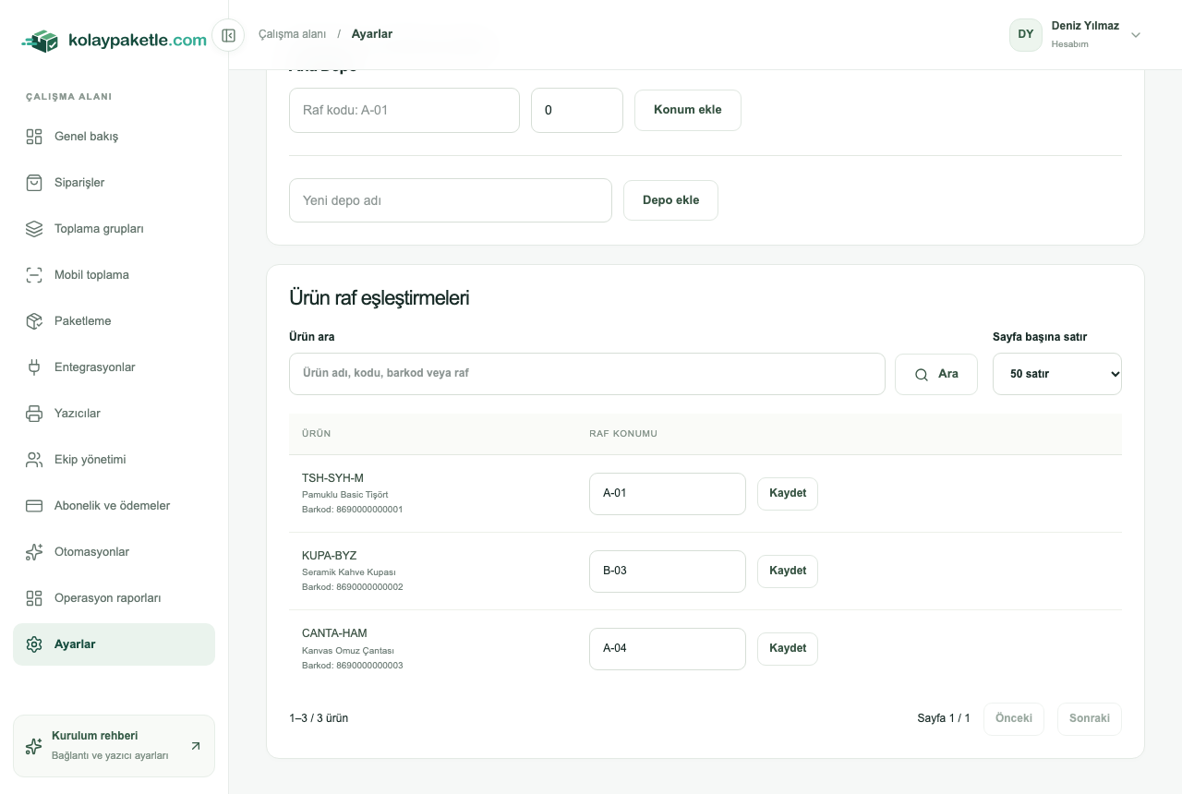Click the Ekip yönetimi people icon
This screenshot has height=794, width=1182.
34,460
